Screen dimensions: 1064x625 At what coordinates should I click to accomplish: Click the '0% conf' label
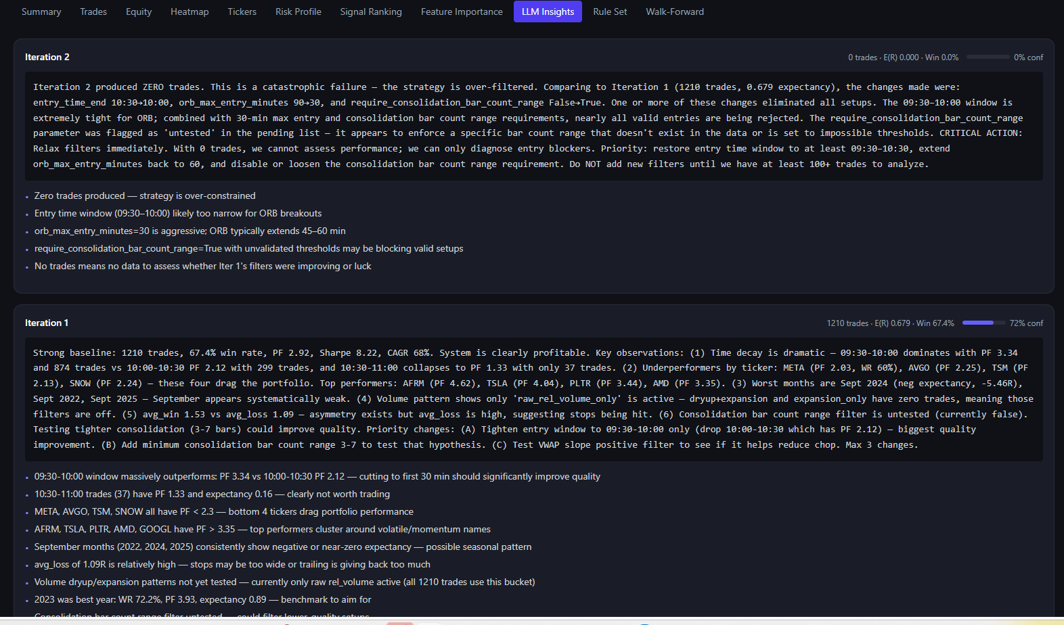click(x=1028, y=57)
